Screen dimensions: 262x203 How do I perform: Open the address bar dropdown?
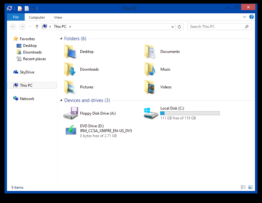[x=172, y=27]
